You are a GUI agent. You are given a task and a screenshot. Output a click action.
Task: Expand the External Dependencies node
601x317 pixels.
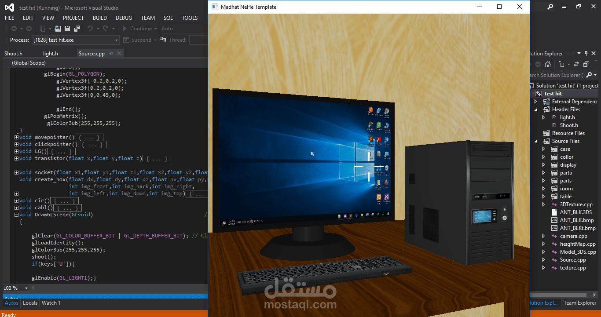(x=536, y=102)
